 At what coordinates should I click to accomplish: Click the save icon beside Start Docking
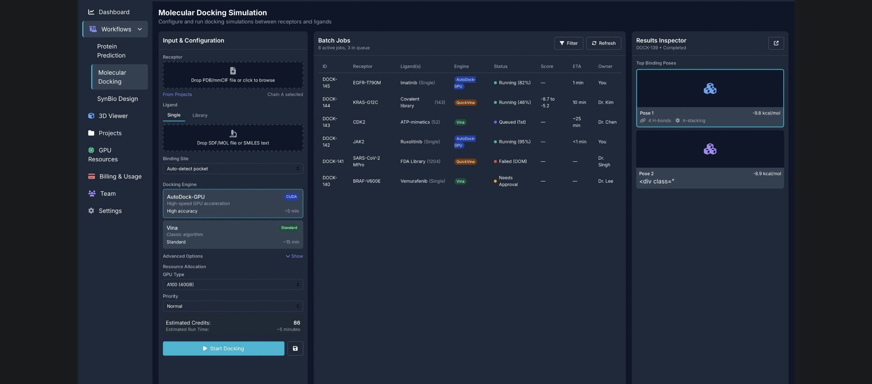point(295,348)
